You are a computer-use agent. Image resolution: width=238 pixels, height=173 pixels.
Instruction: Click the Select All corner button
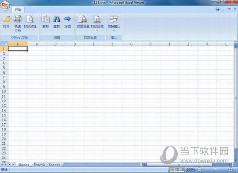[x=4, y=44]
